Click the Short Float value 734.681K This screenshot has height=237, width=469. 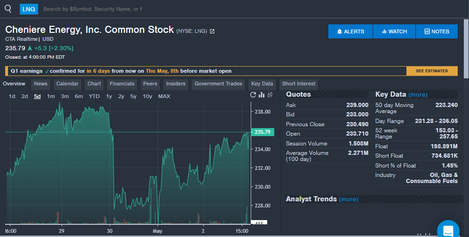tap(445, 156)
